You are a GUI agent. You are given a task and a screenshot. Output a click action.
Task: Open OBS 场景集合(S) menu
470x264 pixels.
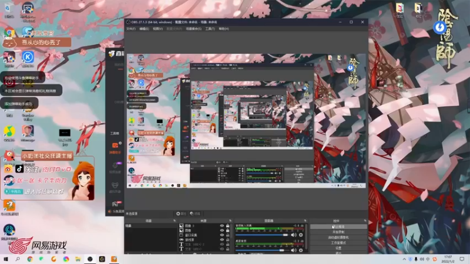[x=194, y=29]
